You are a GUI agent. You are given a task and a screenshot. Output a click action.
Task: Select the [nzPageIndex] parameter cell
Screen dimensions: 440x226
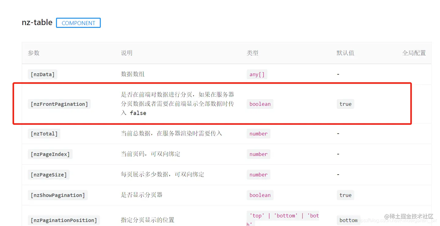pos(50,154)
